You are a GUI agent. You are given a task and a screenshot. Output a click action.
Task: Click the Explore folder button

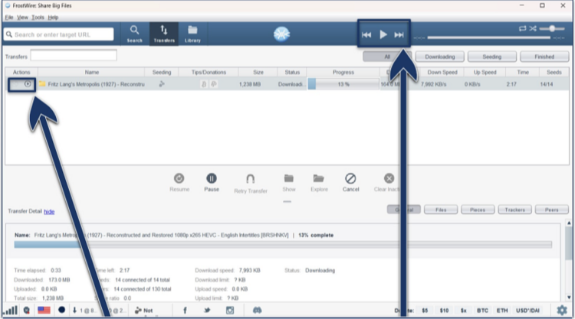[x=319, y=182]
